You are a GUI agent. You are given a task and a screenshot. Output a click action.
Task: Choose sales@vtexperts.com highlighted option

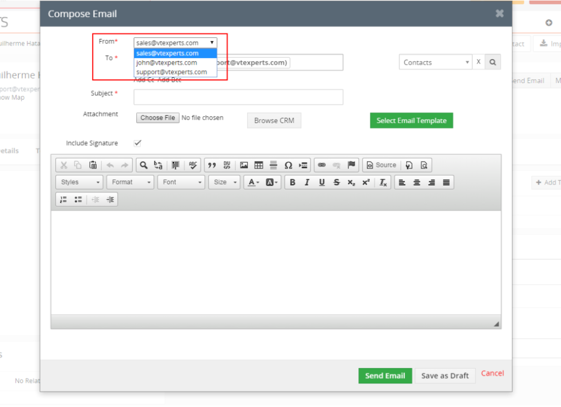175,53
